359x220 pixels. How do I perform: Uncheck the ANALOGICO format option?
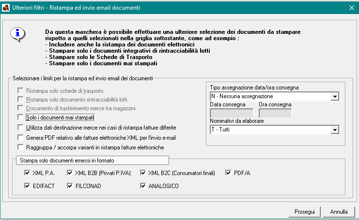tap(143, 186)
